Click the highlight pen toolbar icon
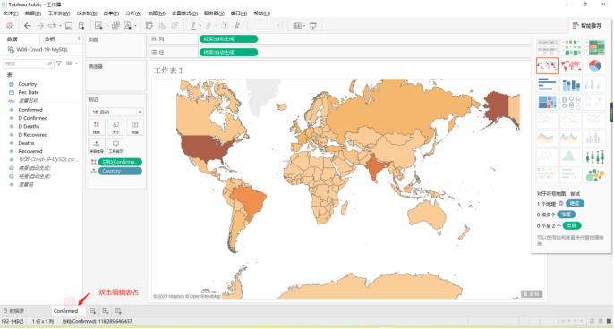The height and width of the screenshot is (329, 614). point(193,26)
